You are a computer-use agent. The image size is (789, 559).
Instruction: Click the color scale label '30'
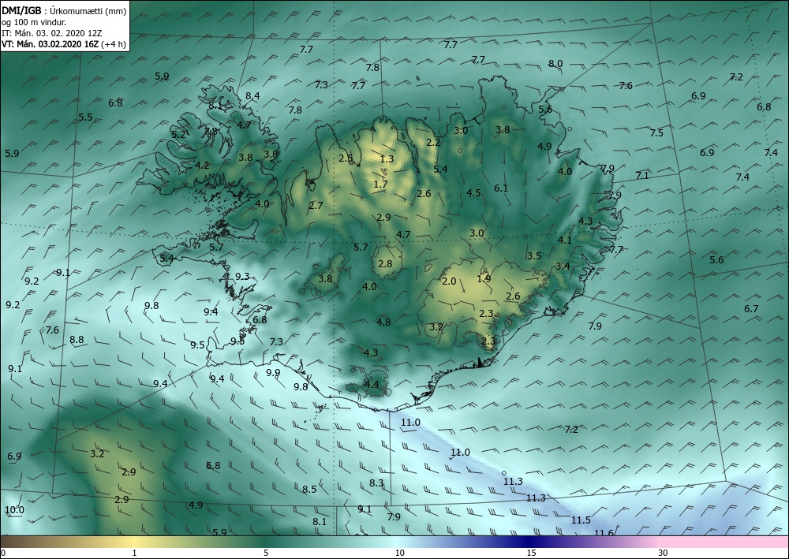click(x=663, y=553)
